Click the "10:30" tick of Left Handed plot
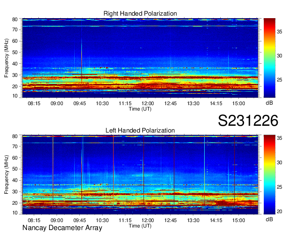This screenshot has width=287, height=233. 102,220
